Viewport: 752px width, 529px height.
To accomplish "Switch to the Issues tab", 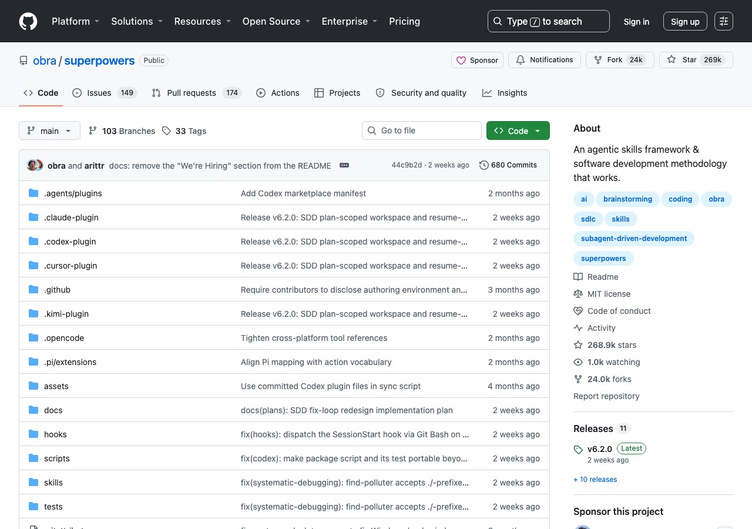I will [x=104, y=93].
